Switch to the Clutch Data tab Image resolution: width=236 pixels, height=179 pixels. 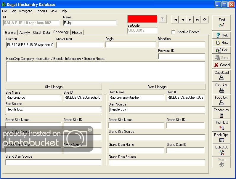tap(41, 33)
